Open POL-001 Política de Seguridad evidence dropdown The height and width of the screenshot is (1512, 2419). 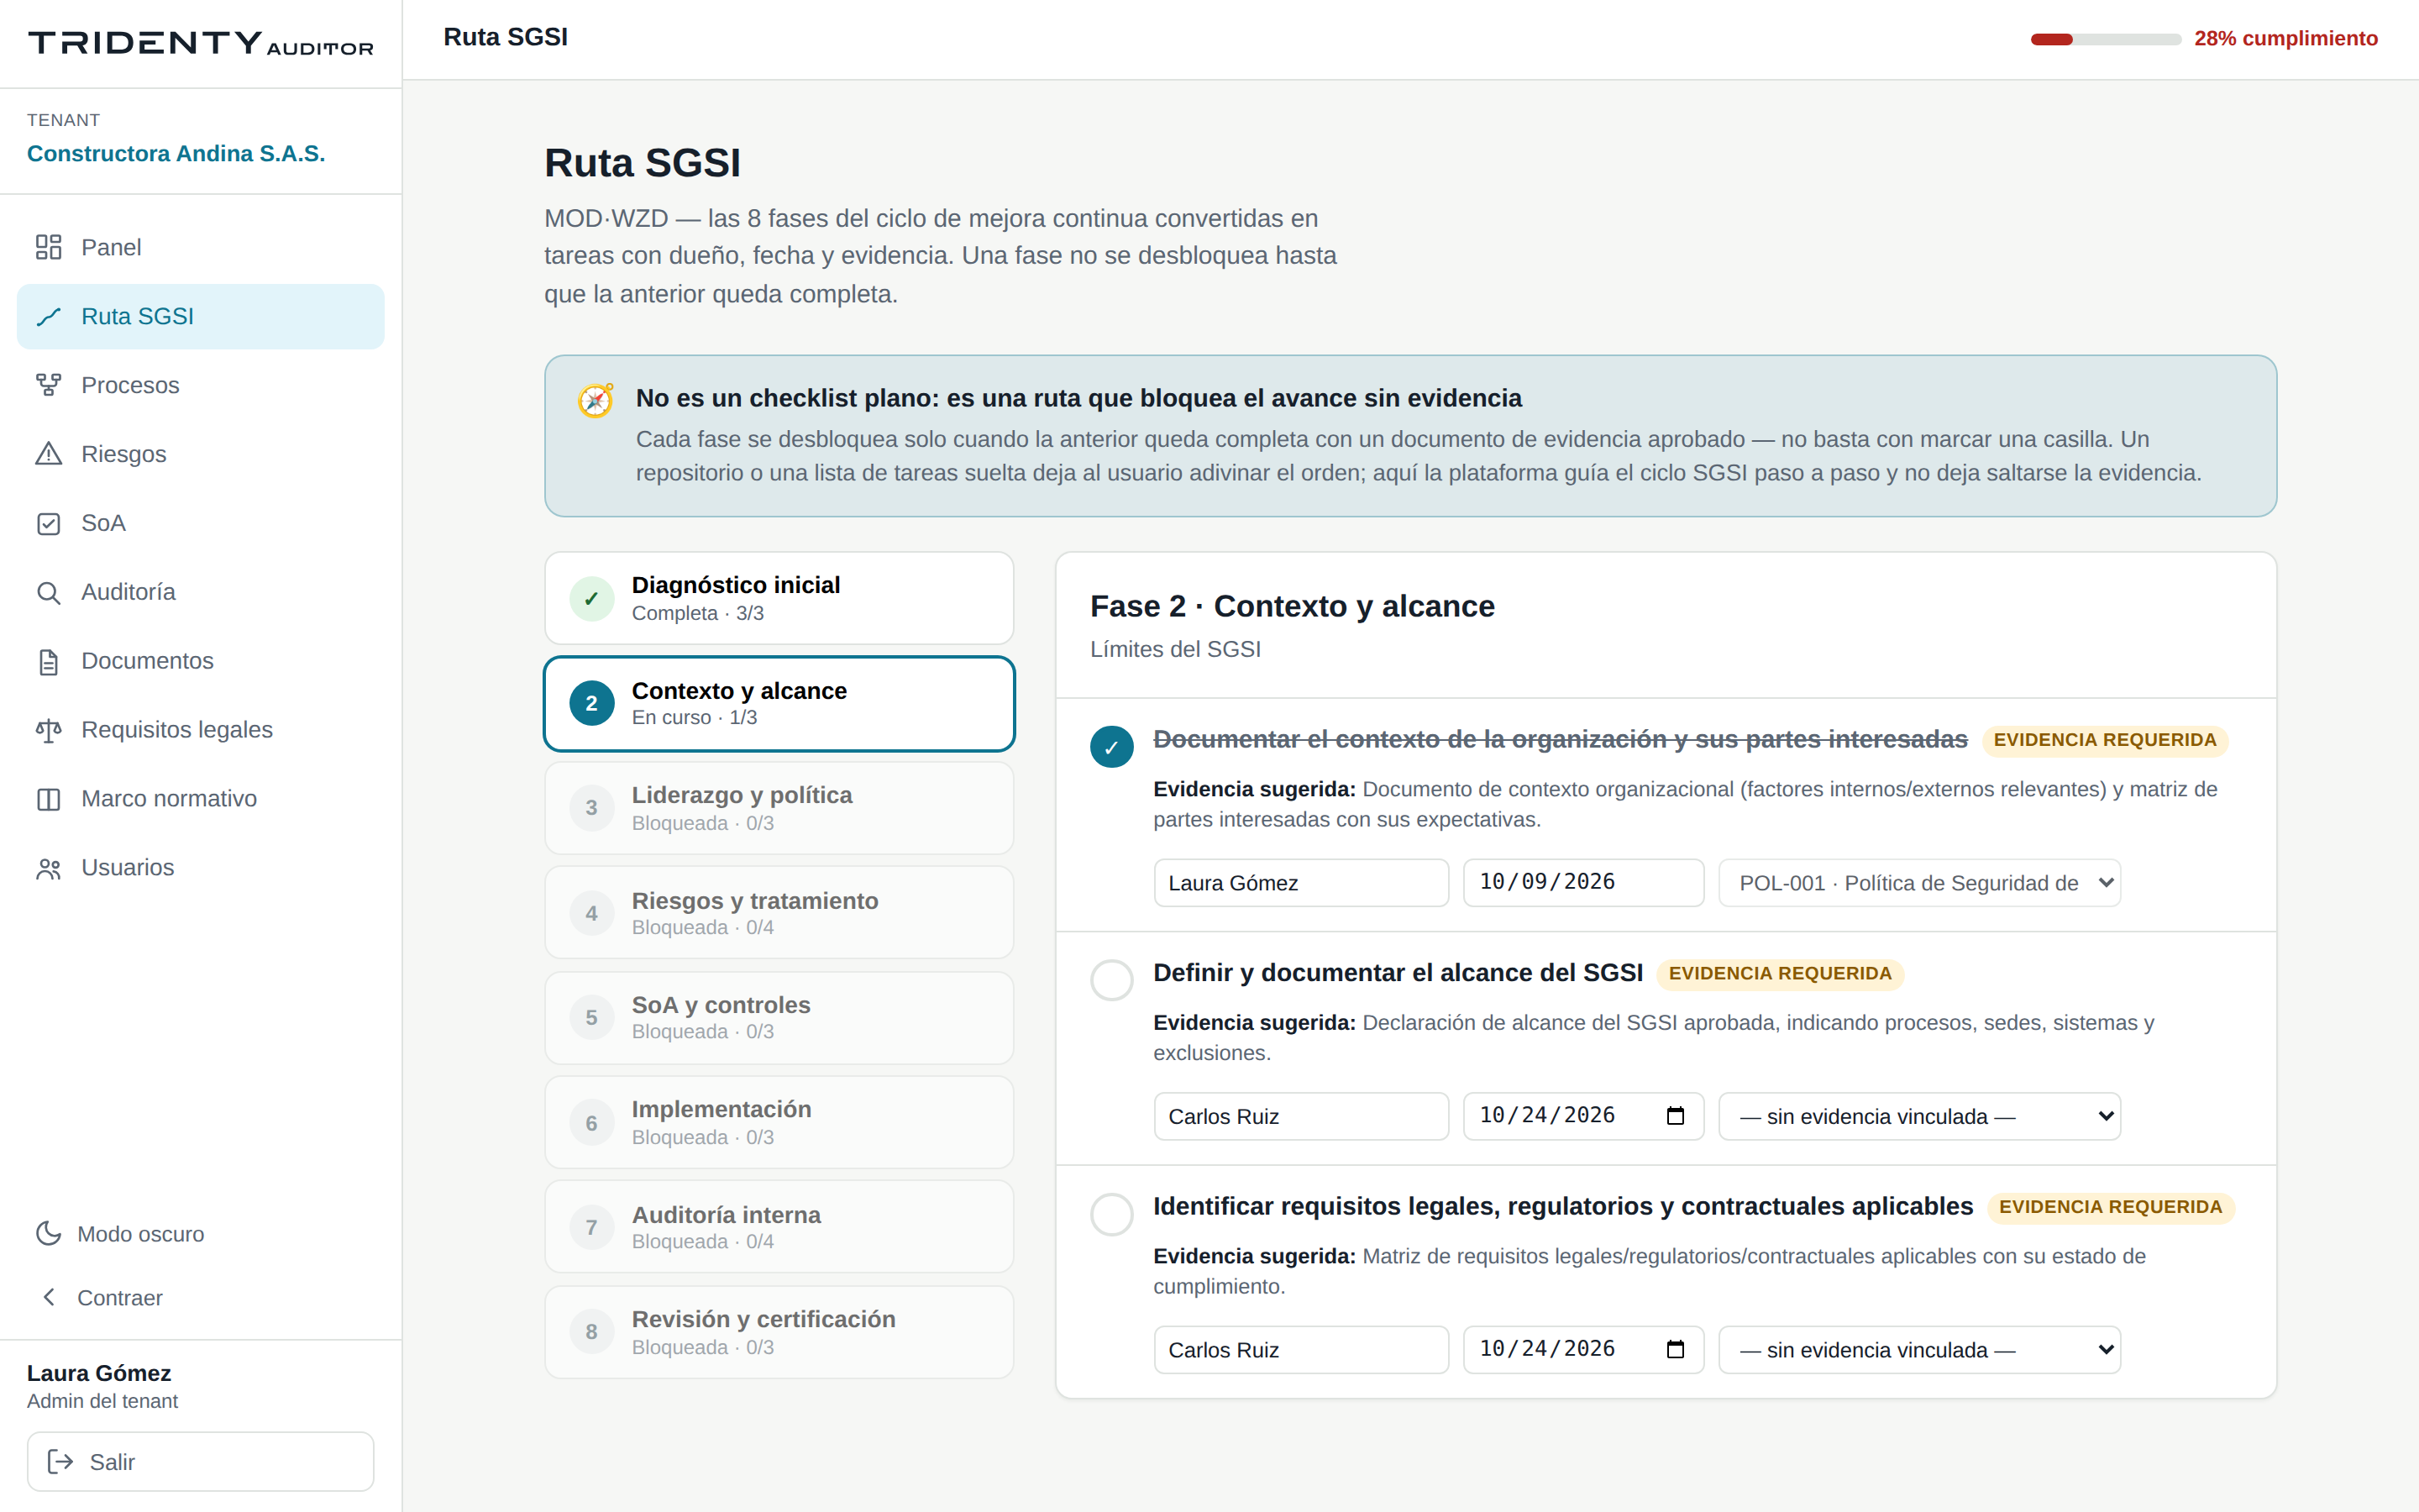(x=1919, y=883)
